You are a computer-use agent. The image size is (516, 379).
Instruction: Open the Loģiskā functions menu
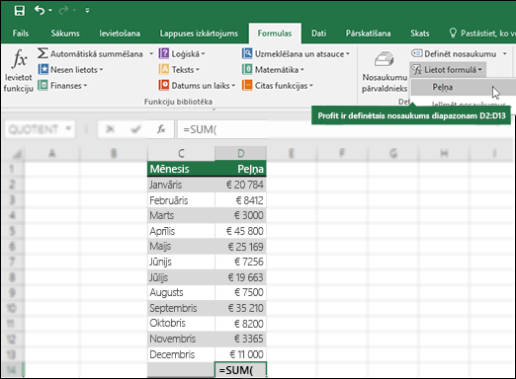click(x=182, y=53)
